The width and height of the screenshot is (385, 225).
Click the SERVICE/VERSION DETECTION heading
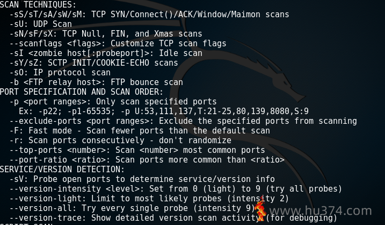pyautogui.click(x=62, y=170)
